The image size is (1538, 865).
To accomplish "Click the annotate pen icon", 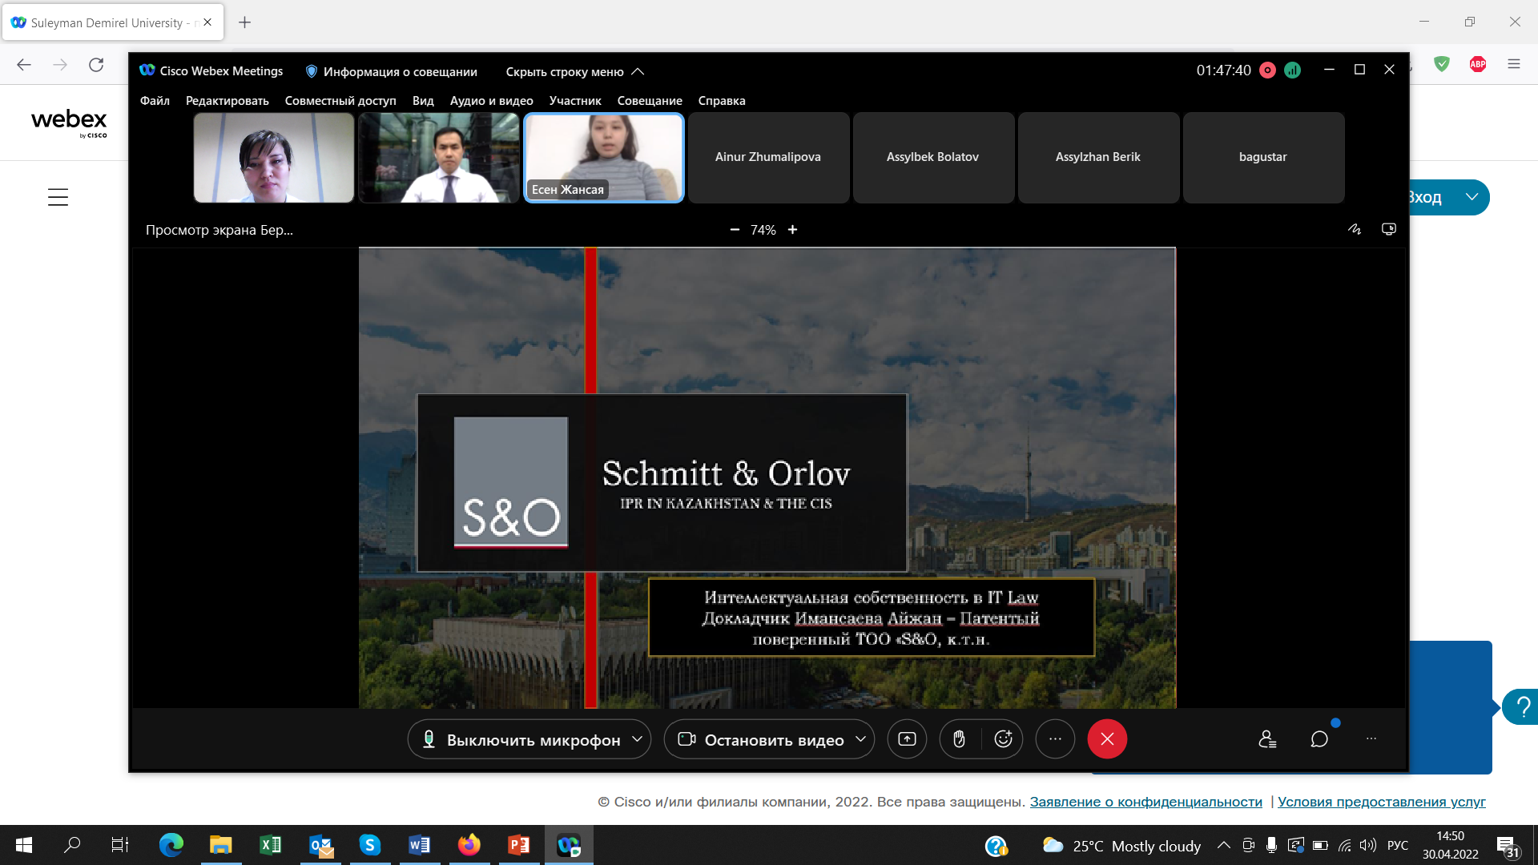I will [1355, 229].
